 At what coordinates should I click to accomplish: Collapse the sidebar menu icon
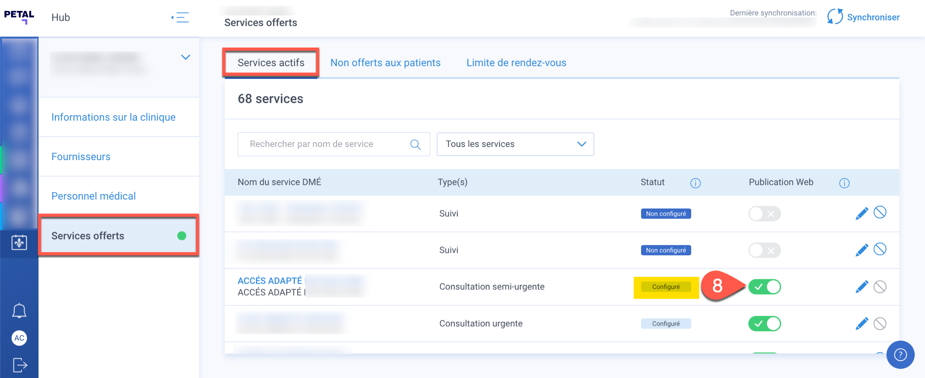pos(180,17)
